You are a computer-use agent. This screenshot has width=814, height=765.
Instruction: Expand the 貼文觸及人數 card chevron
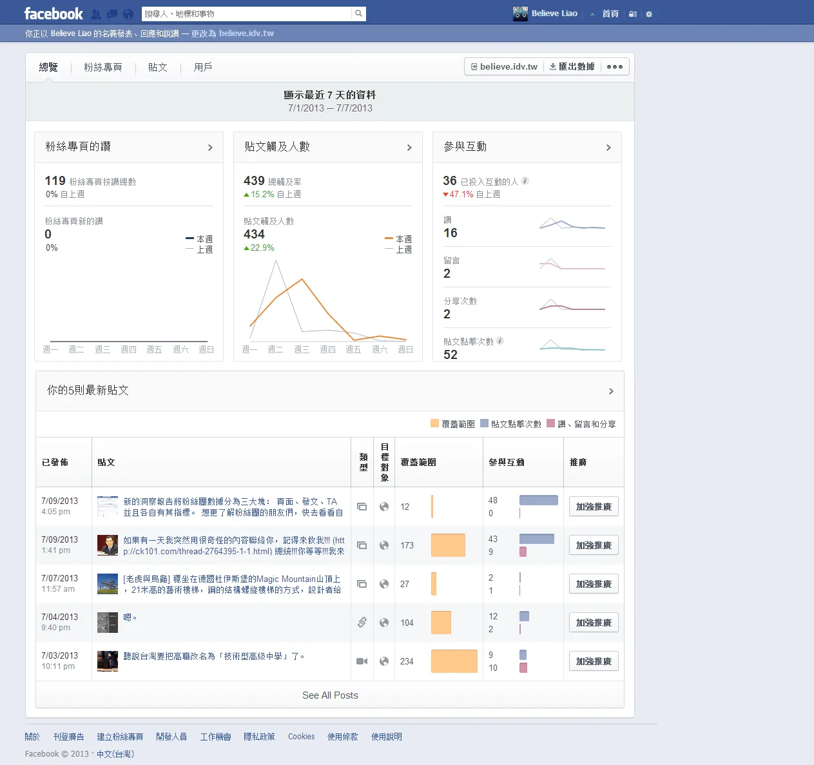tap(409, 148)
